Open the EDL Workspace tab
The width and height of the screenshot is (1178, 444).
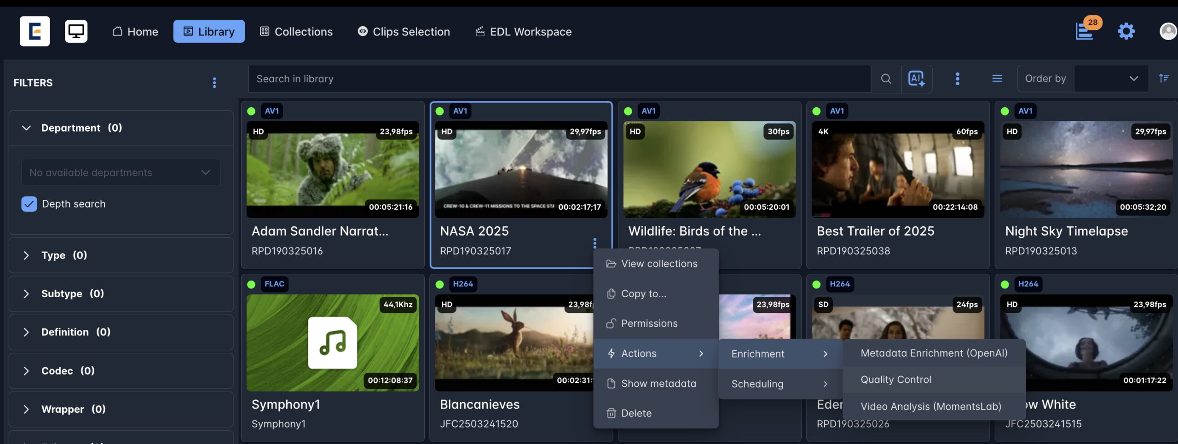524,31
